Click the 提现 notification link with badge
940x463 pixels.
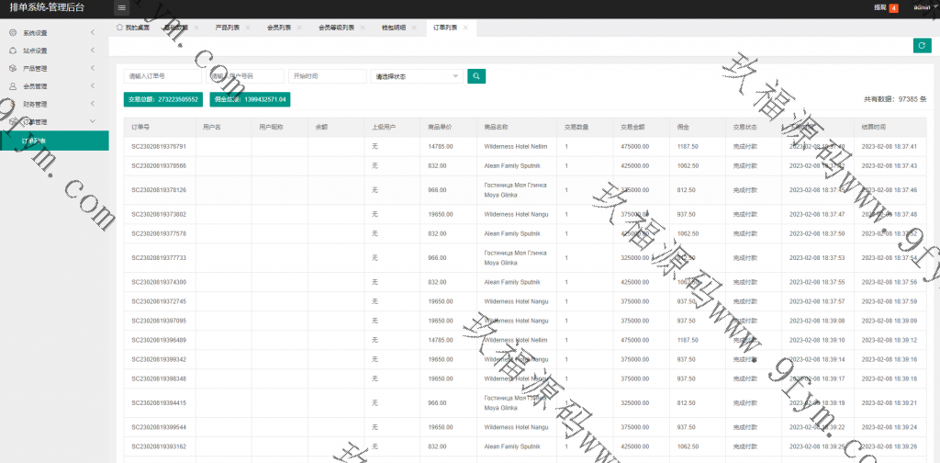point(885,7)
